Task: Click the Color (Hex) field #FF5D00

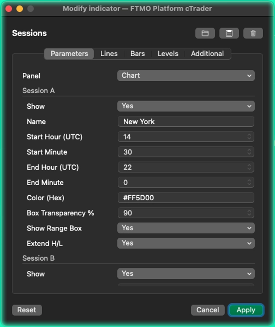Action: (186, 198)
